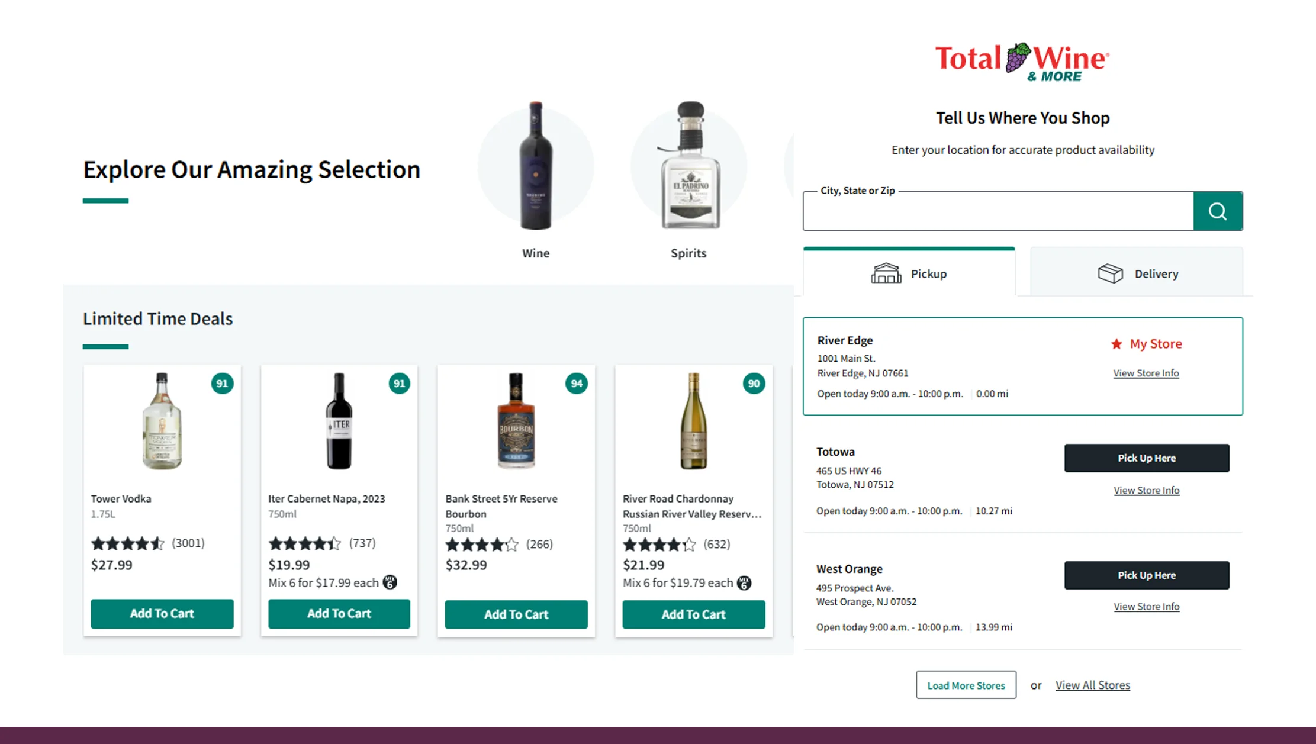Open the View All Stores link
The height and width of the screenshot is (744, 1316).
1092,685
